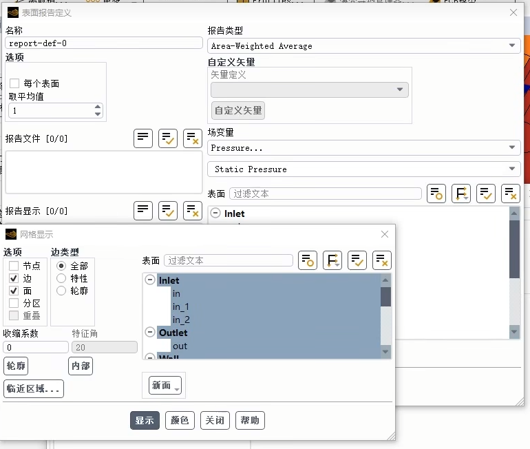
Task: Click the 收缩系数 input field
Action: [36, 347]
